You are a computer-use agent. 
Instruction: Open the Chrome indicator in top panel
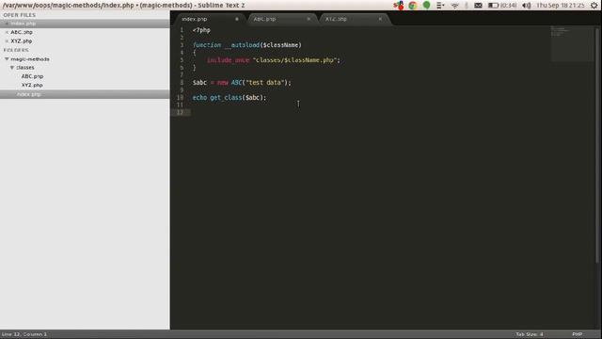point(413,6)
